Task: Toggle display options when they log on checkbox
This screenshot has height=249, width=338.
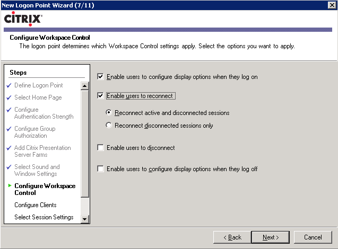Action: pyautogui.click(x=100, y=77)
